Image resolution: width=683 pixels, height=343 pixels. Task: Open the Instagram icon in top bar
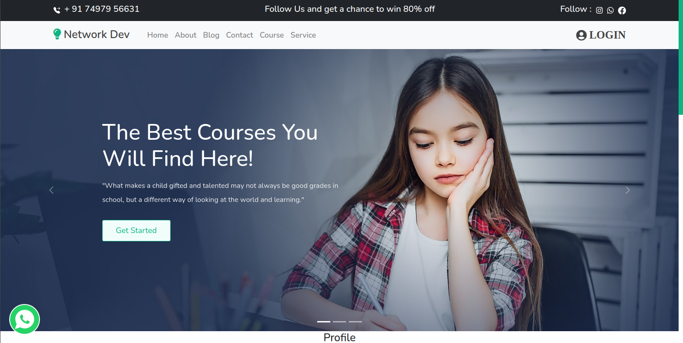coord(599,10)
